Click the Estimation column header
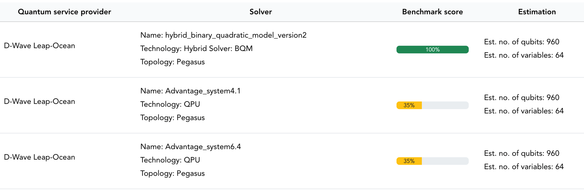The width and height of the screenshot is (584, 192). click(537, 12)
